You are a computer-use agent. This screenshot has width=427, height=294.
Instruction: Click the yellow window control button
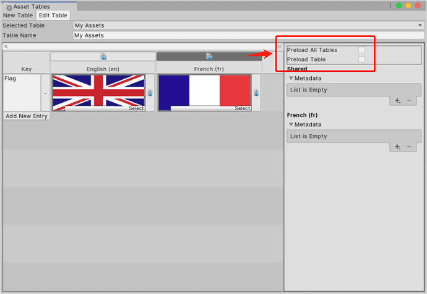408,6
